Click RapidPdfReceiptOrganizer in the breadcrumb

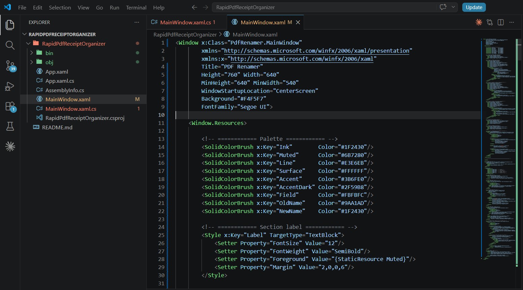click(x=185, y=34)
